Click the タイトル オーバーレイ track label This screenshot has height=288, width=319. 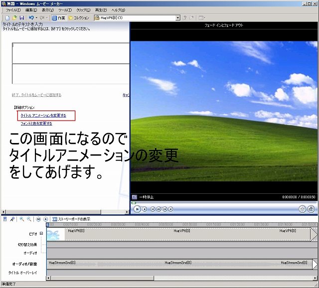click(x=22, y=273)
